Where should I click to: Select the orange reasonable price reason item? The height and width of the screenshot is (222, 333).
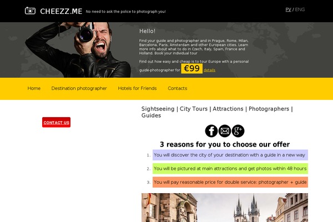pos(230,182)
